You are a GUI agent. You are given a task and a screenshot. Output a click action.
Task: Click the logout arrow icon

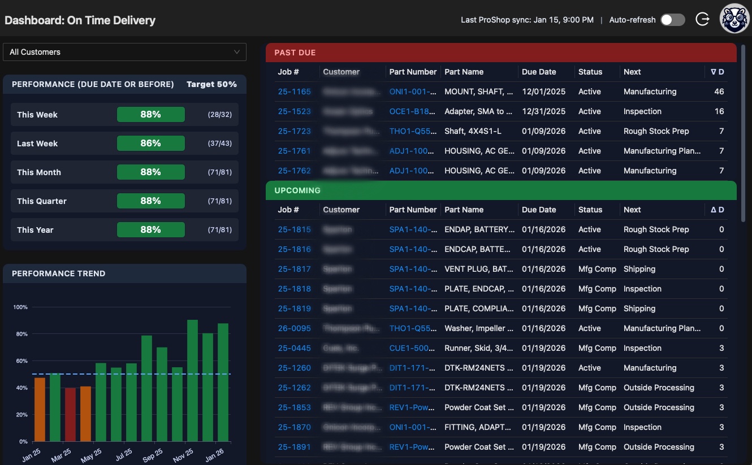[702, 20]
